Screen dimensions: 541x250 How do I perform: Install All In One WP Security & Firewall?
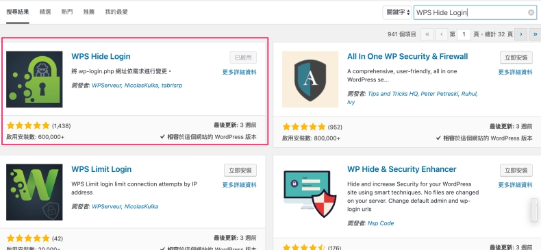click(516, 58)
